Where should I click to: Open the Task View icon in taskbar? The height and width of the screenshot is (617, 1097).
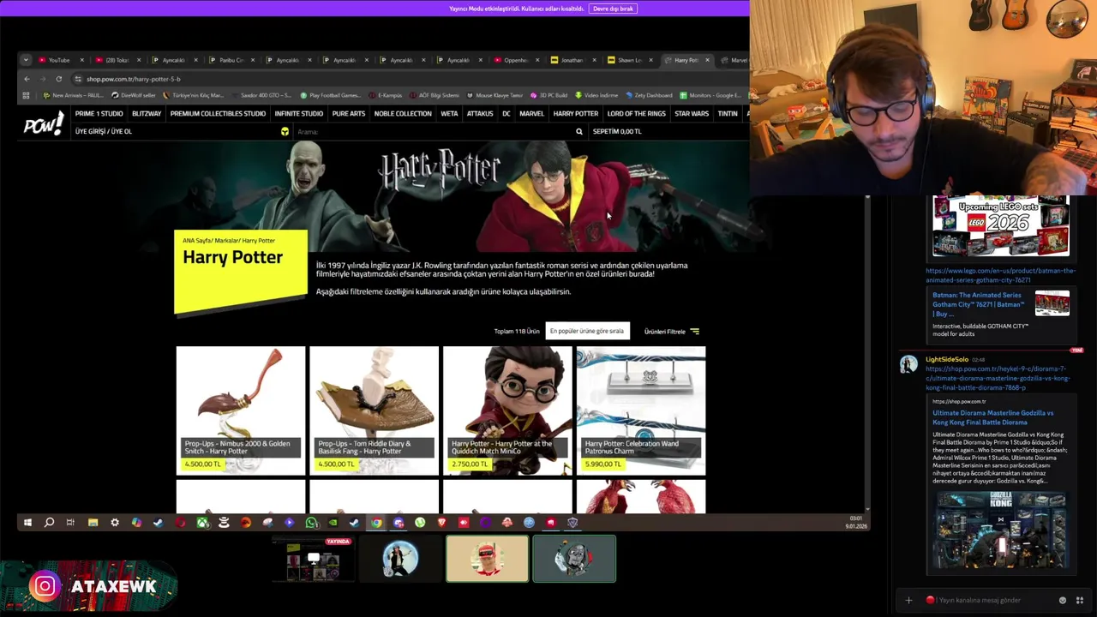70,522
